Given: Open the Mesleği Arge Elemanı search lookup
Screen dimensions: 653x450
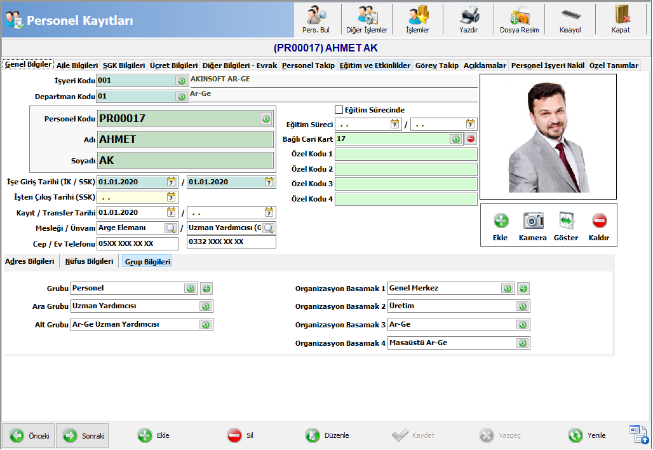Looking at the screenshot, I should coord(170,228).
